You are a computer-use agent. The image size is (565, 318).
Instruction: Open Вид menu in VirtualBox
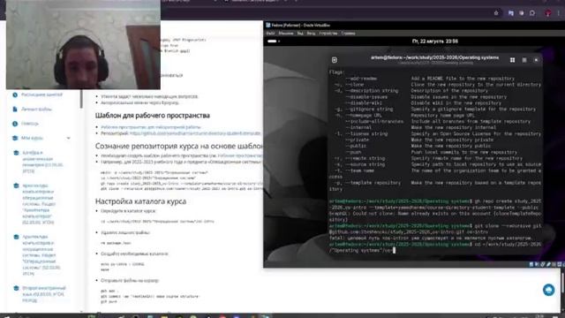[300, 34]
